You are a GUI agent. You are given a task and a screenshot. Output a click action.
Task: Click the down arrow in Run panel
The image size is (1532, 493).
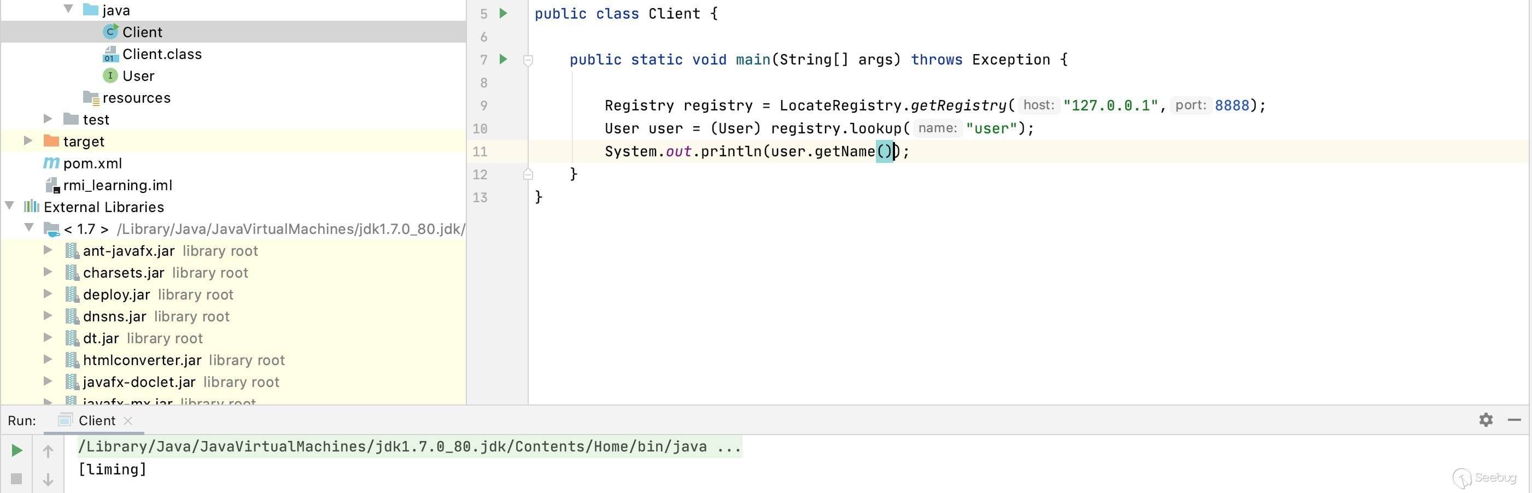point(48,479)
